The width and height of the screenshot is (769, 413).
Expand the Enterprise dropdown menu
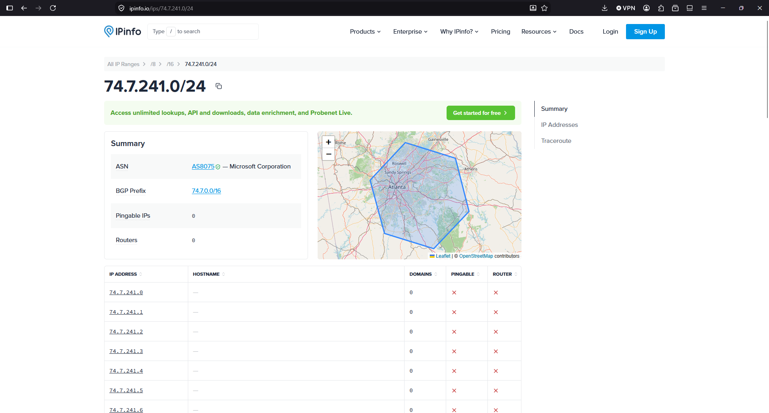411,32
